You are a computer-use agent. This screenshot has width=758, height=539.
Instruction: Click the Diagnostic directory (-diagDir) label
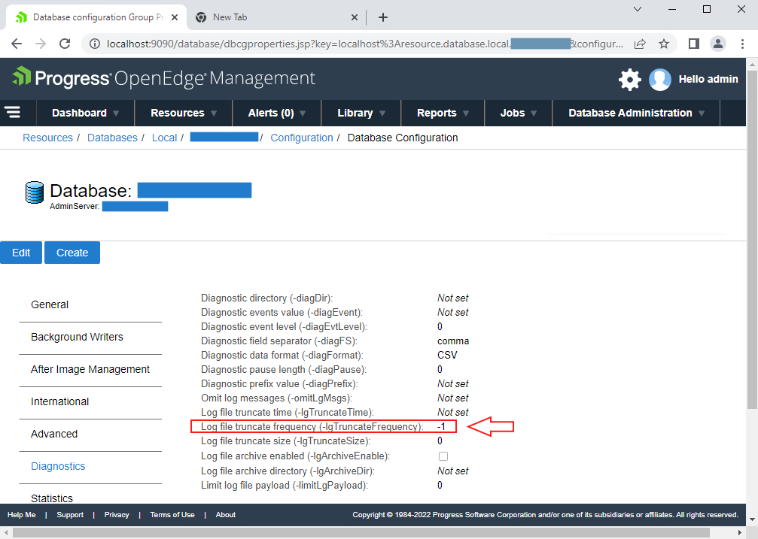coord(267,298)
